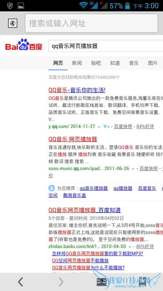Tap the text 5个回答 - 提问时间: 2010年04月02日
This screenshot has height=291, width=163.
pyautogui.click(x=86, y=218)
